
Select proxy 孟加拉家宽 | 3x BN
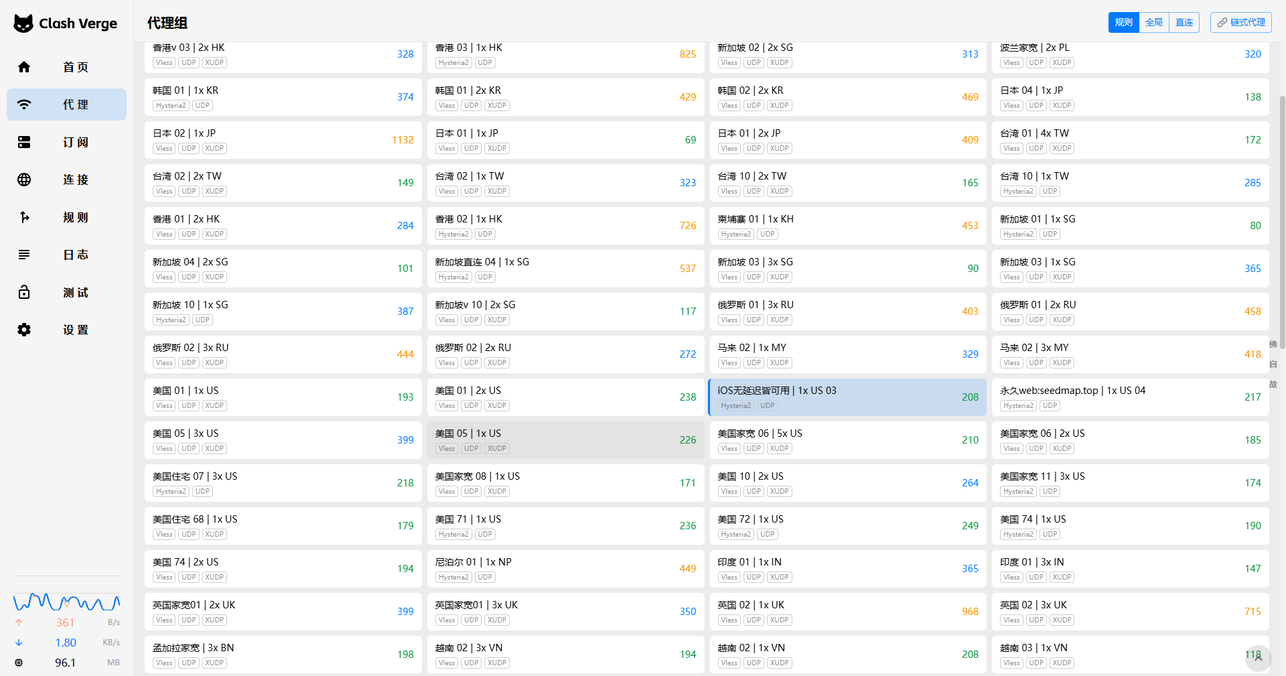(283, 655)
